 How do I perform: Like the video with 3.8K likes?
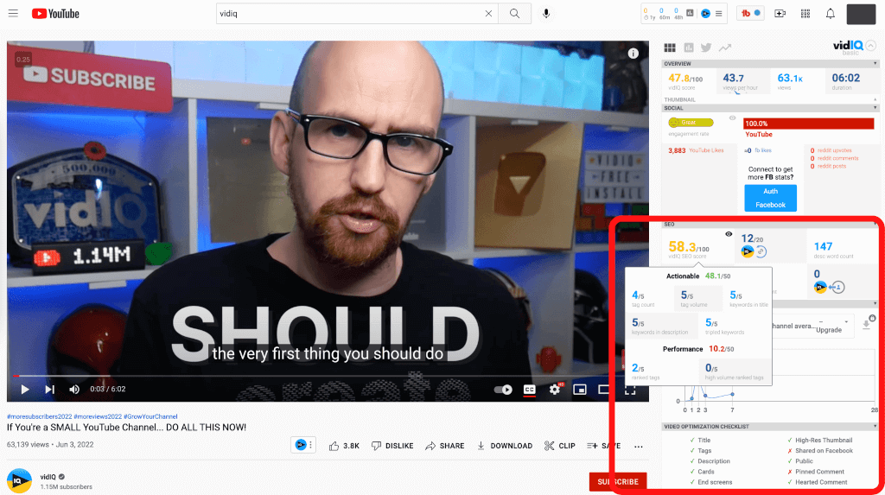click(x=344, y=446)
